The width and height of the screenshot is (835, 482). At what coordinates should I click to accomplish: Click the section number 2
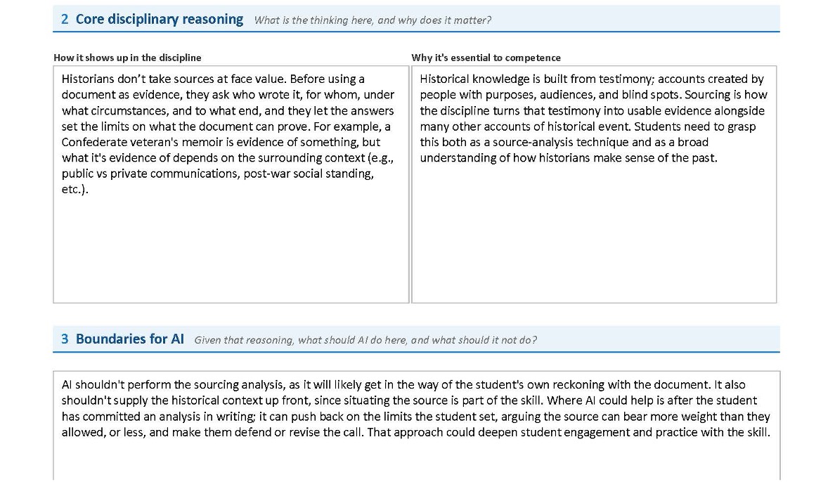tap(65, 20)
